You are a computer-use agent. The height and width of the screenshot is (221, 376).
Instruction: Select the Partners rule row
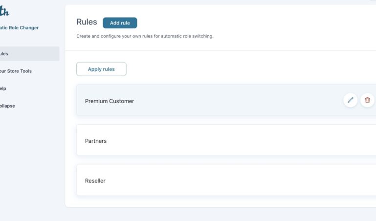[226, 140]
